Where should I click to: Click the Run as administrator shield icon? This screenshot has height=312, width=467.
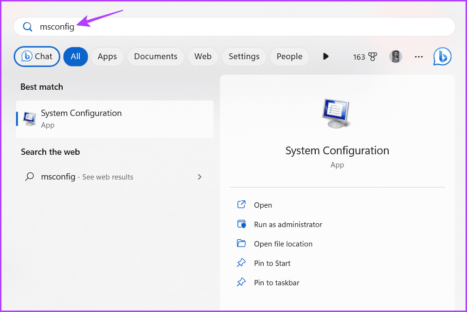pyautogui.click(x=242, y=224)
